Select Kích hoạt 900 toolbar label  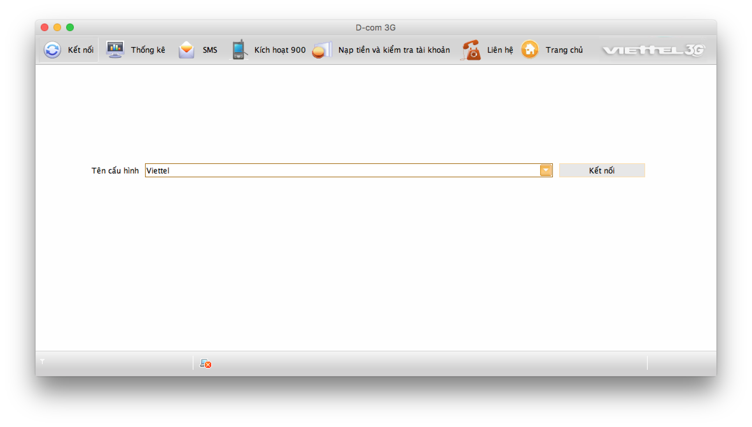coord(280,50)
